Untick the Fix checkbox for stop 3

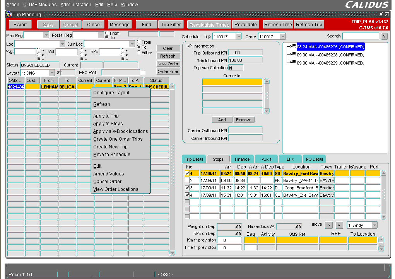click(x=187, y=187)
